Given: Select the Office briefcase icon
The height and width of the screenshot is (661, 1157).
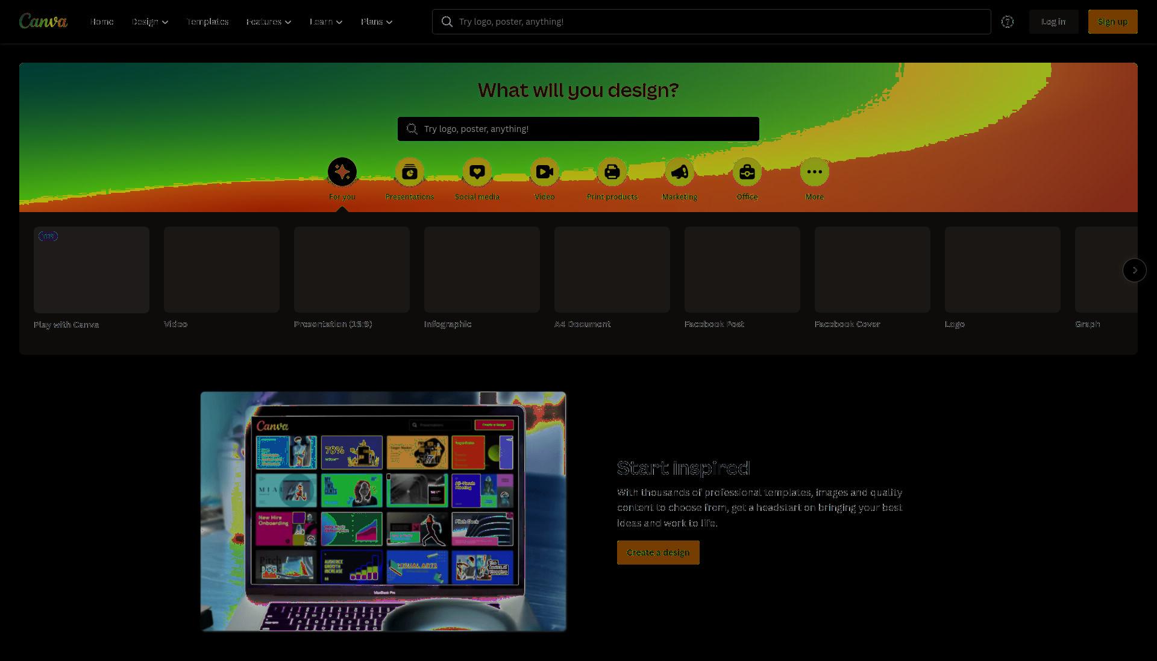Looking at the screenshot, I should 747,172.
